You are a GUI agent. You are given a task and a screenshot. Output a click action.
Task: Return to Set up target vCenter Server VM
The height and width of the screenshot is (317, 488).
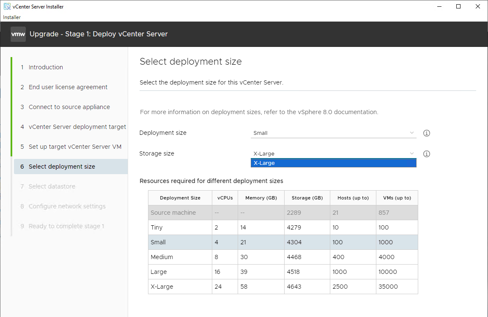(75, 147)
